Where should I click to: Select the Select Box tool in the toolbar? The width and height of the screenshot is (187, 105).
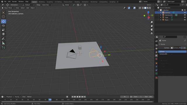pos(4,13)
